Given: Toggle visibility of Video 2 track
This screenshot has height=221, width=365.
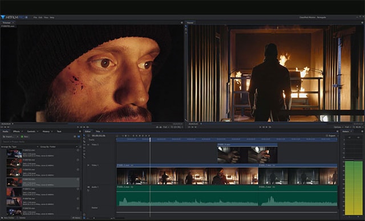Looking at the screenshot, I should (88, 145).
